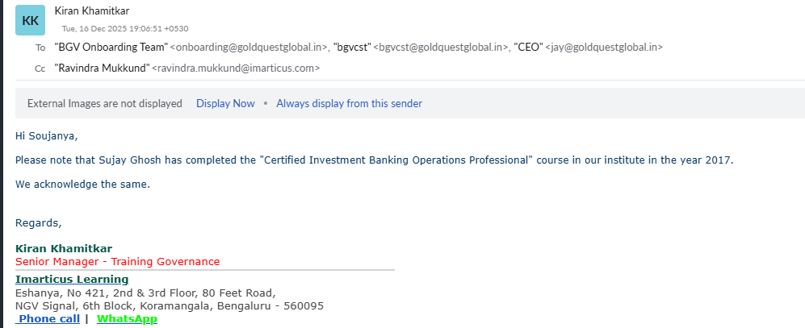Screen dimensions: 805x328
Task: Click the Hi Soujanya greeting line
Action: 47,135
